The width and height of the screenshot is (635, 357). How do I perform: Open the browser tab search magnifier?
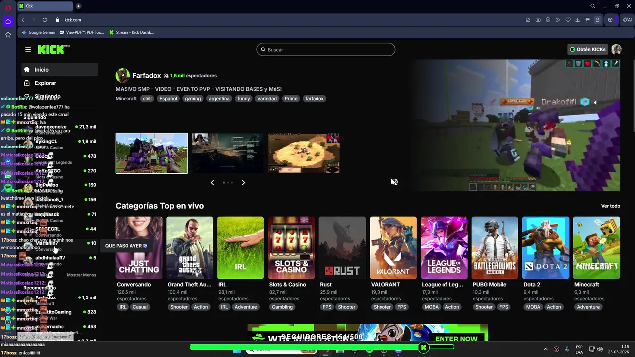[593, 6]
